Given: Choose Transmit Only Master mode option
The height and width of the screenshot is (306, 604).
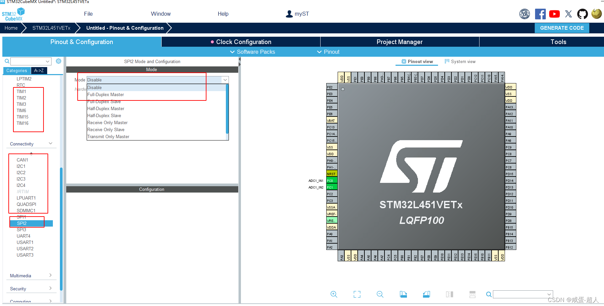Looking at the screenshot, I should [156, 136].
